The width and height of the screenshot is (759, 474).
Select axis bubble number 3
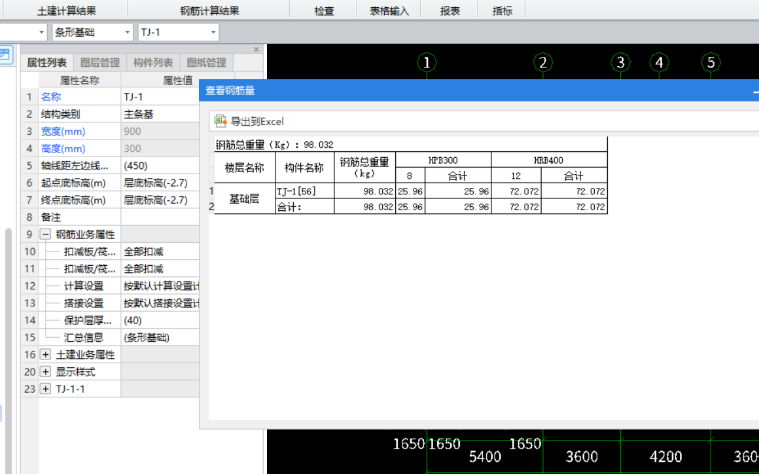point(620,62)
